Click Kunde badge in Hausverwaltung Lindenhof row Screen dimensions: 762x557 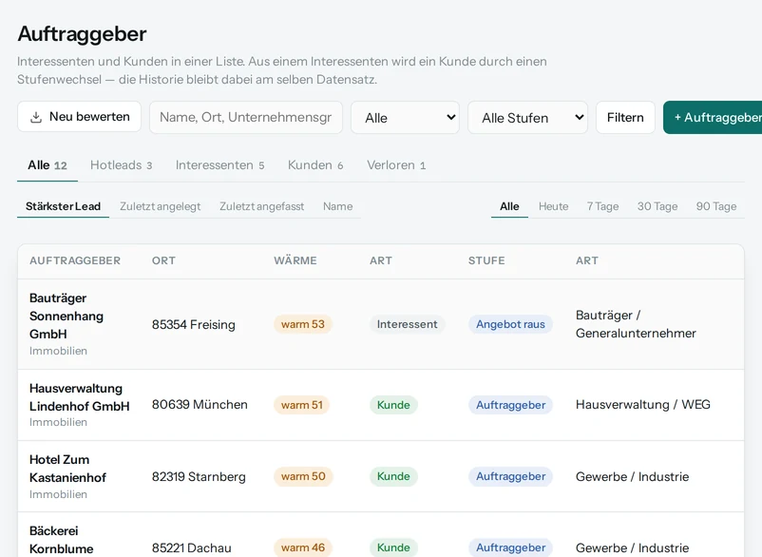click(393, 405)
